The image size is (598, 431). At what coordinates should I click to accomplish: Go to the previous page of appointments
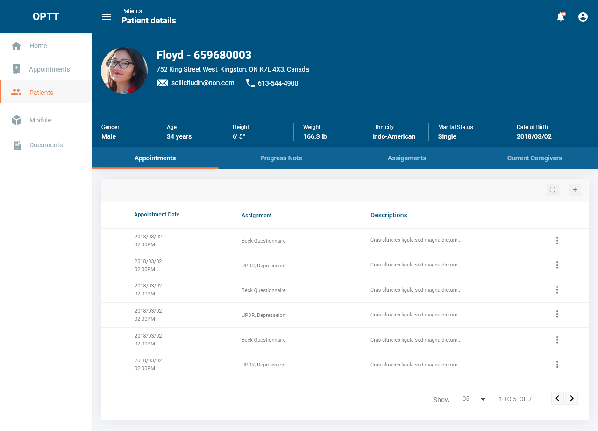557,398
